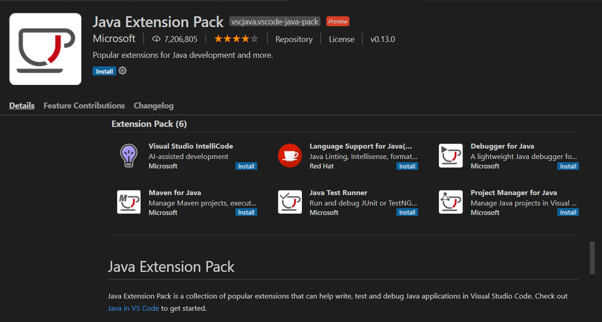Open the Microsoft publisher link
602x322 pixels.
coord(114,39)
